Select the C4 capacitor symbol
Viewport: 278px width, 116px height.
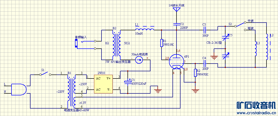click(204, 63)
